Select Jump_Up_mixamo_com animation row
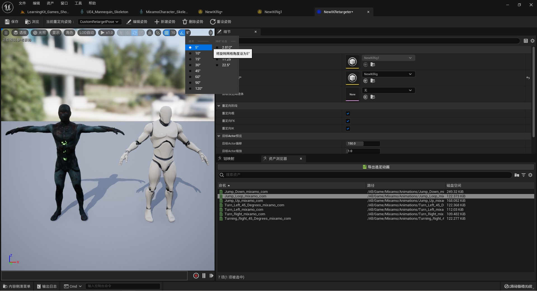This screenshot has width=537, height=291. [376, 201]
